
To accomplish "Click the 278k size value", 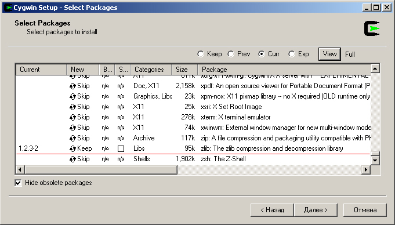I will [x=188, y=117].
